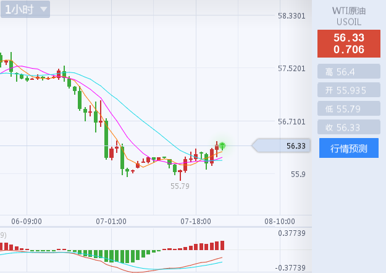Screen dimensions: 386x273
Task: Click the 57.5201 price axis label
Action: pyautogui.click(x=292, y=69)
